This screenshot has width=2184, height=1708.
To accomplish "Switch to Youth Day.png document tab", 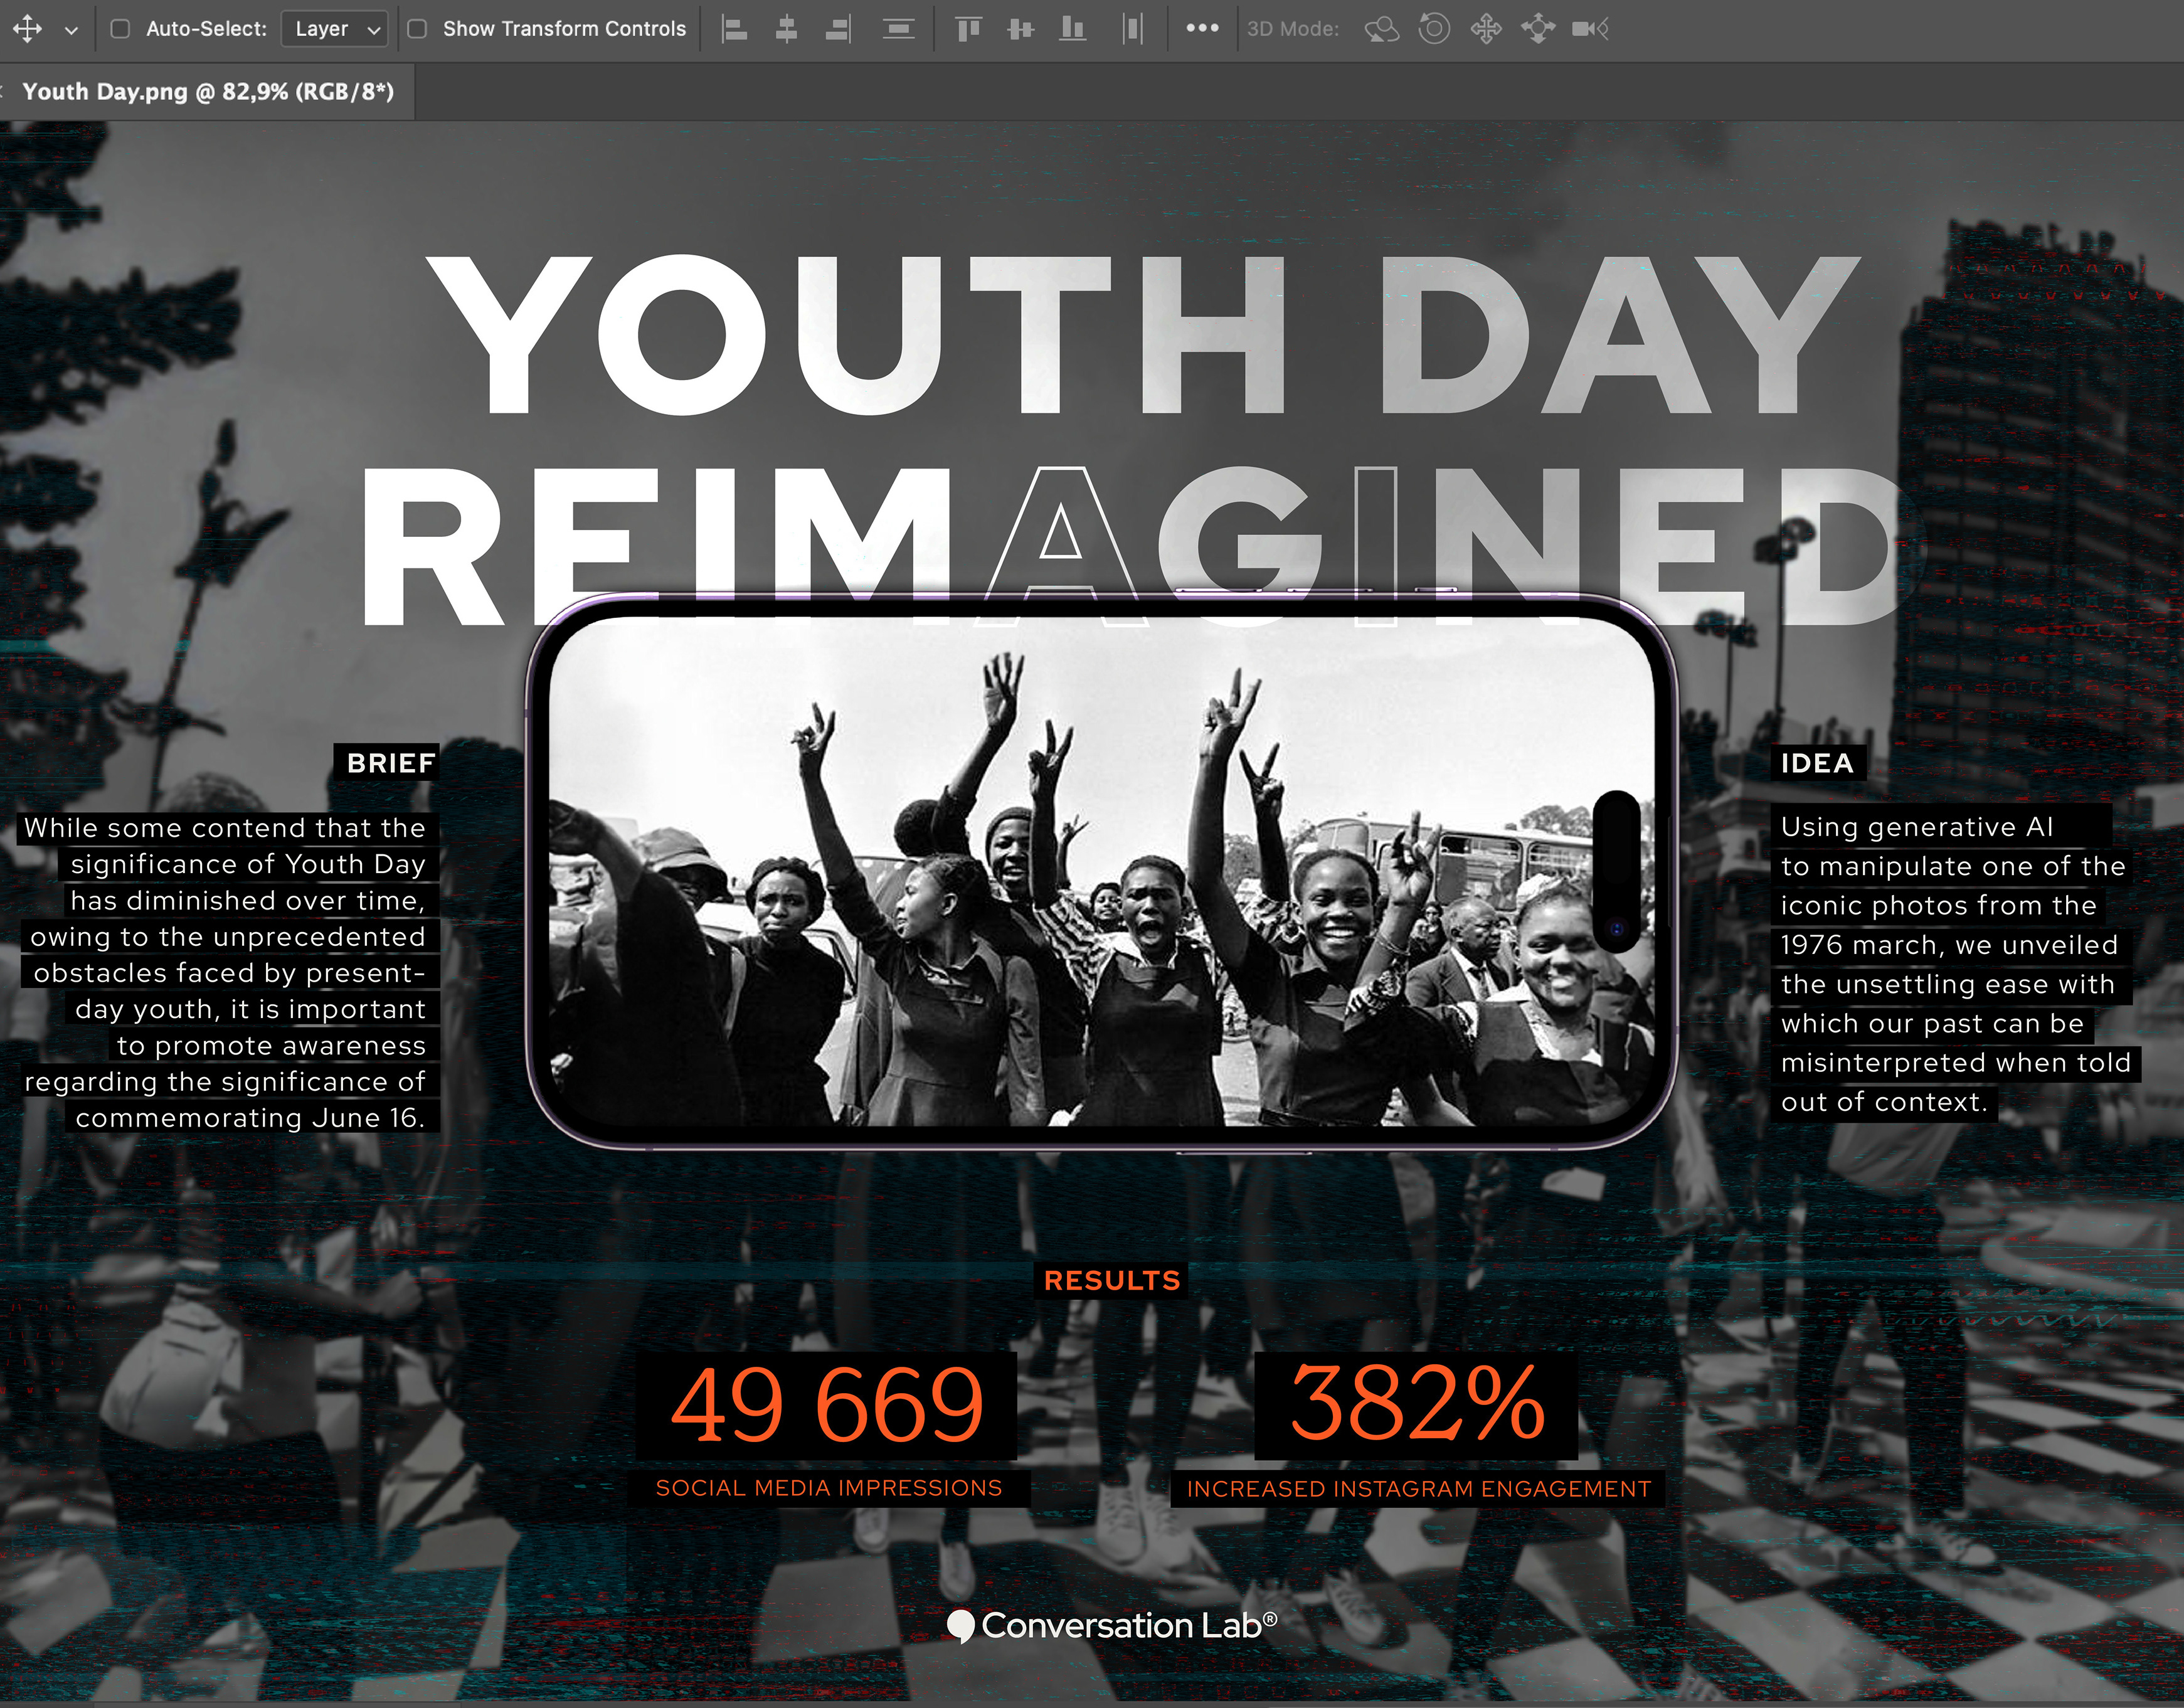I will click(x=208, y=92).
